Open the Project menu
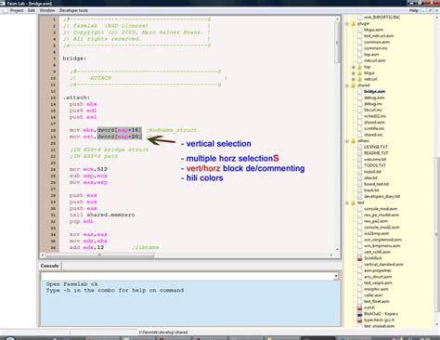The image size is (440, 340). pos(17,10)
